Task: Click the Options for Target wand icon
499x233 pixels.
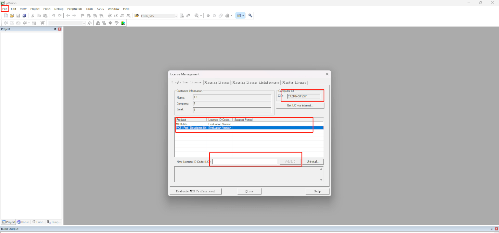Action: pyautogui.click(x=90, y=23)
